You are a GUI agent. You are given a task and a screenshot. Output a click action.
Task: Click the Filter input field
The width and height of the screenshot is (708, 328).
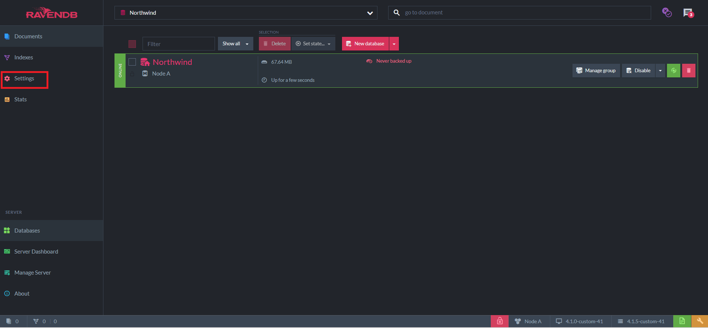point(178,44)
